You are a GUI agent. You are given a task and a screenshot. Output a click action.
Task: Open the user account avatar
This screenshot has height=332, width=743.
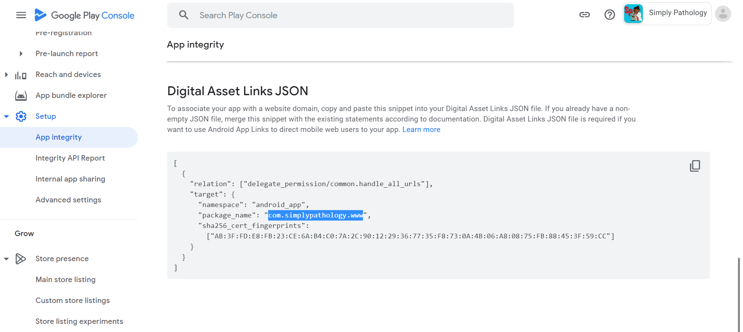click(x=722, y=14)
